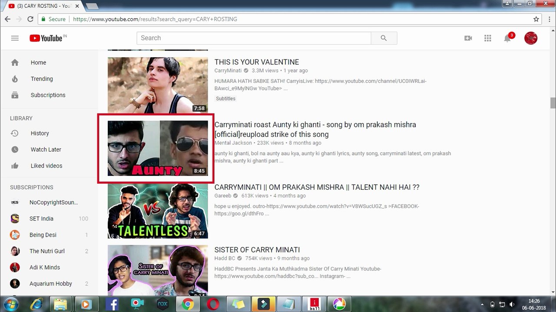This screenshot has width=556, height=312.
Task: Open the network tray icon
Action: (x=502, y=304)
